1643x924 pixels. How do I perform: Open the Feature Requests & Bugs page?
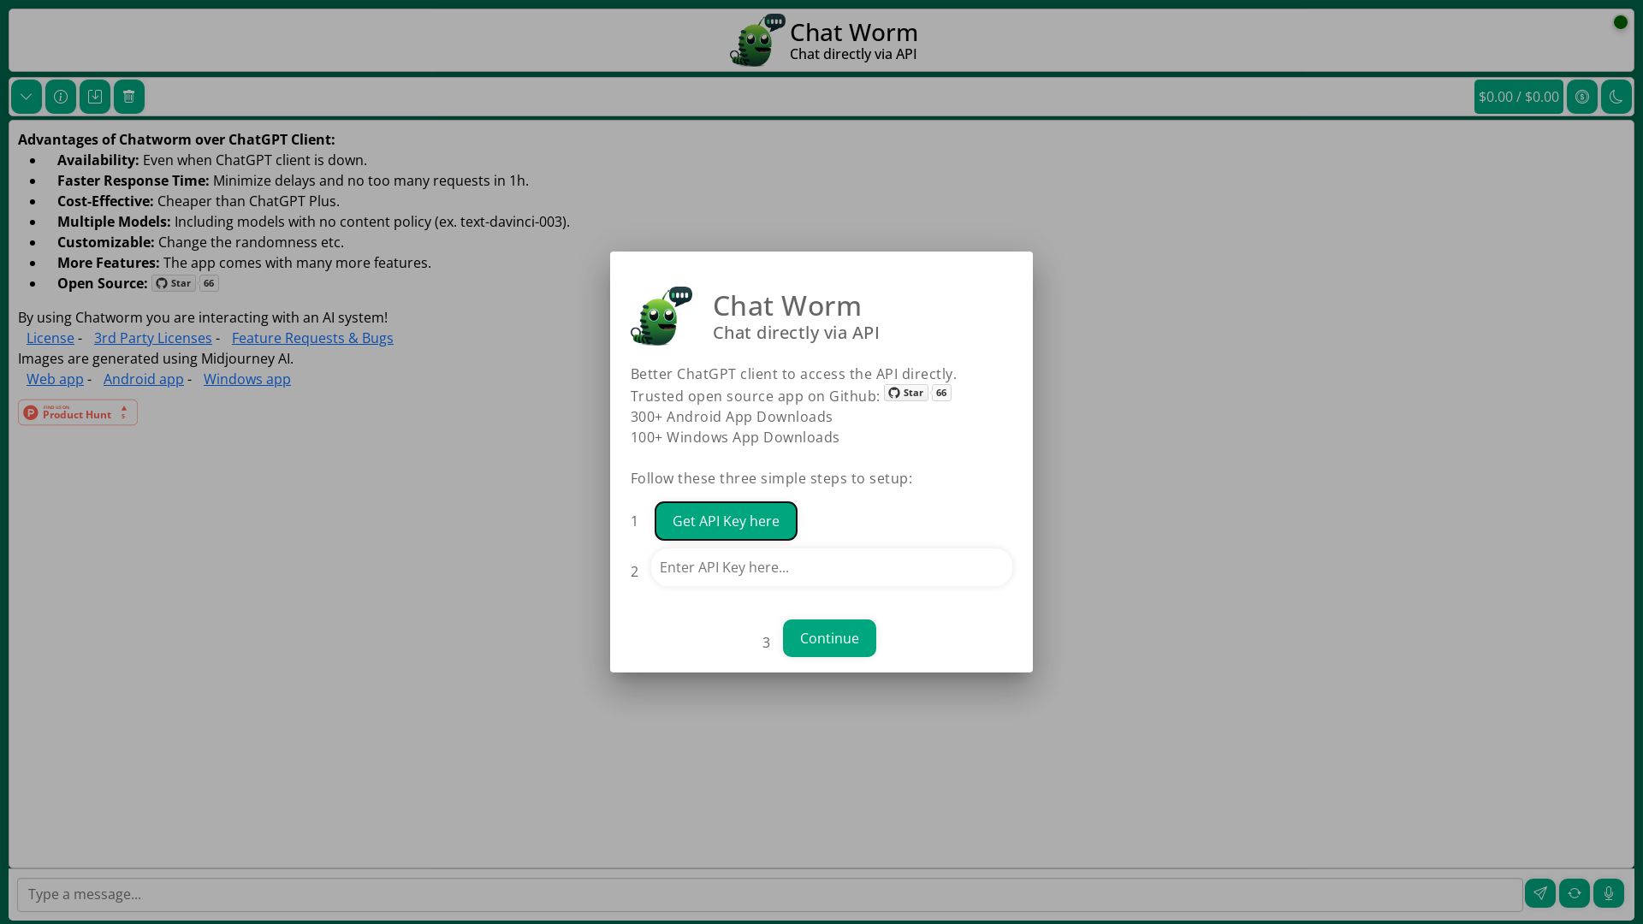coord(312,338)
